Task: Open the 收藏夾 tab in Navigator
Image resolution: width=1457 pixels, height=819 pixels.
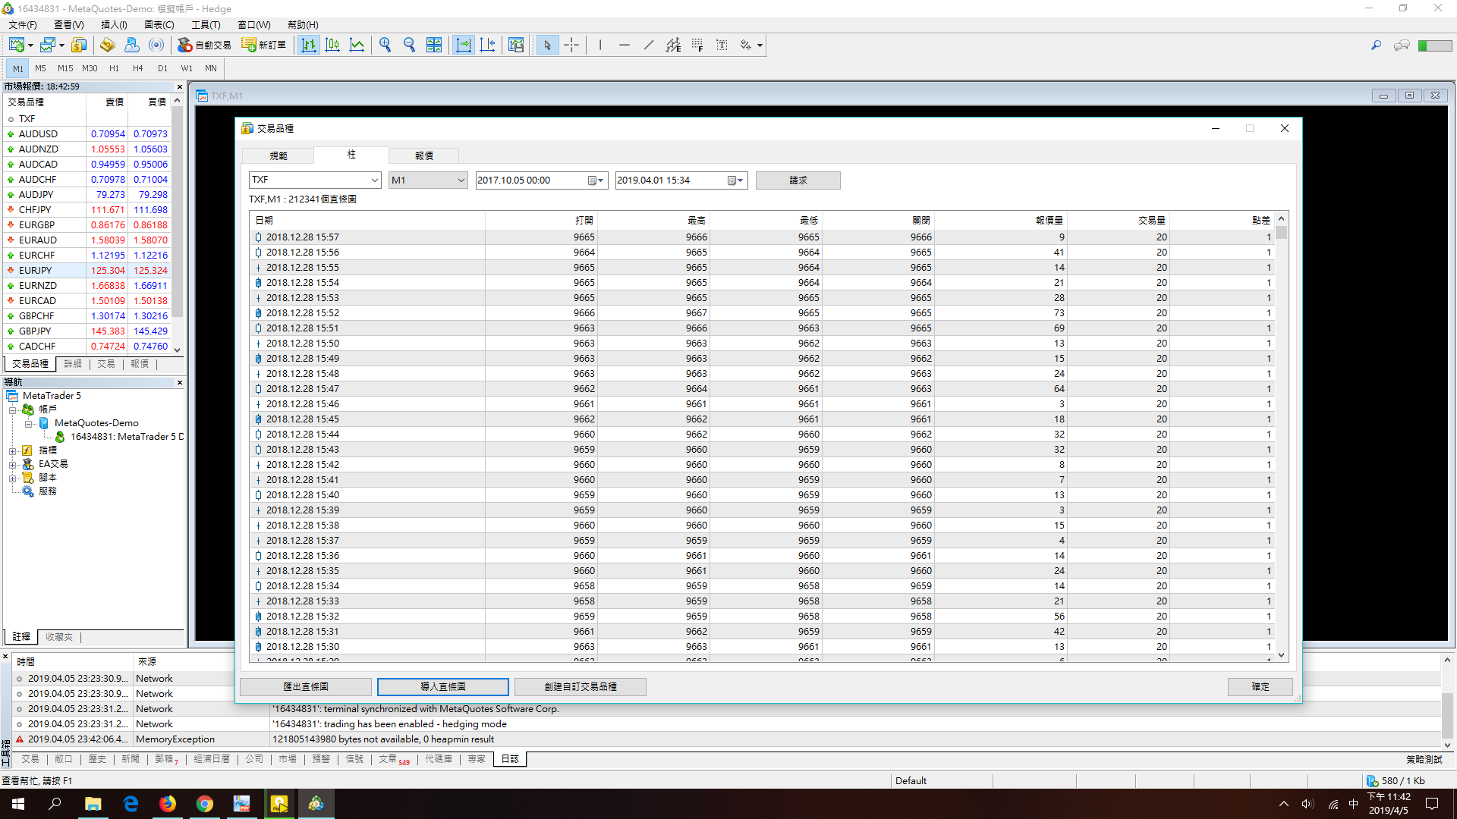Action: (58, 638)
